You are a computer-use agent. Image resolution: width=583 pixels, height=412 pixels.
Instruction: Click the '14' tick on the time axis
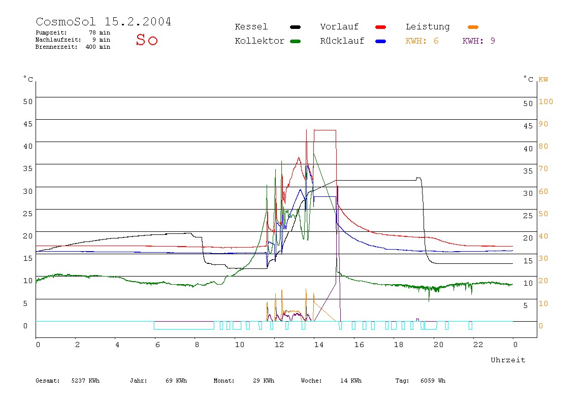tap(318, 345)
